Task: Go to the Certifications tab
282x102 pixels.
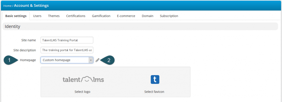Action: point(76,16)
